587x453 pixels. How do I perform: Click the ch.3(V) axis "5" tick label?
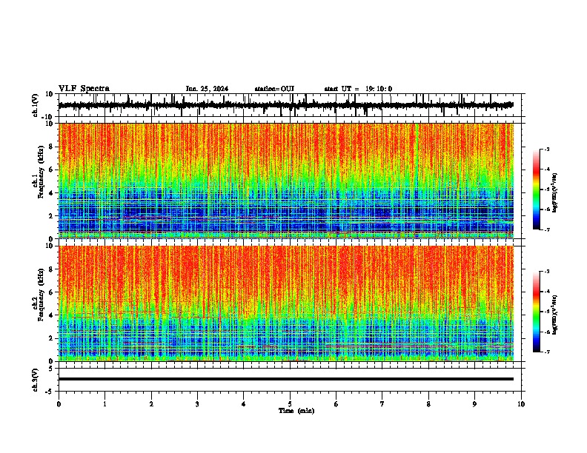(x=51, y=368)
